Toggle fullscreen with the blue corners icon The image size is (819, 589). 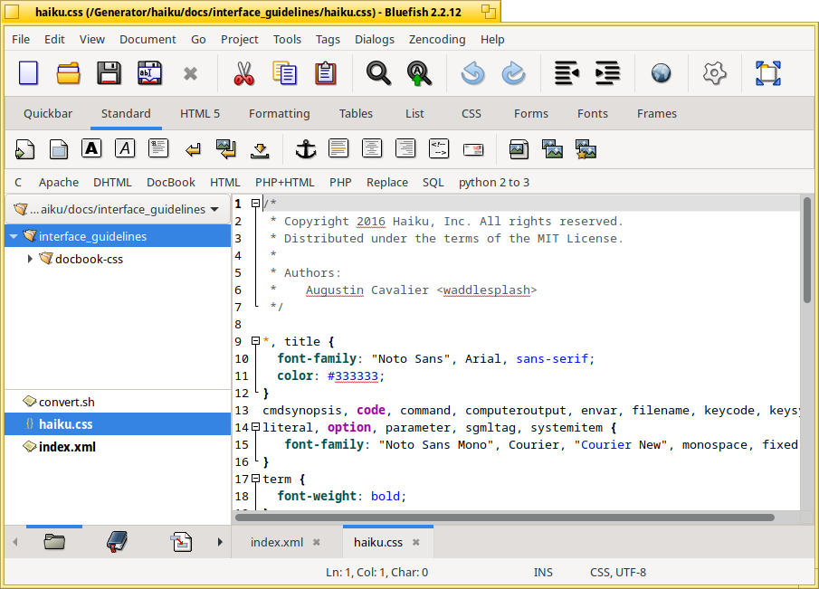pyautogui.click(x=767, y=73)
